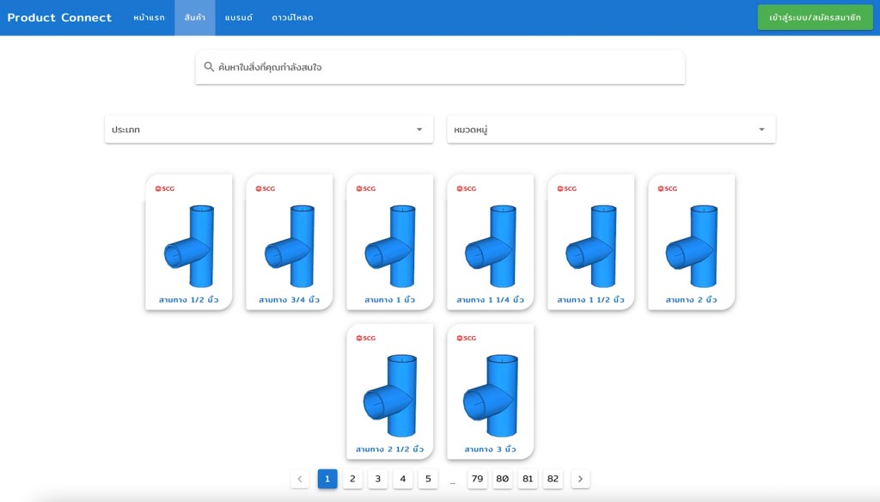The image size is (880, 502).
Task: Click SCG logo on สามทาง 1/2 นิ้ว card
Action: [164, 189]
